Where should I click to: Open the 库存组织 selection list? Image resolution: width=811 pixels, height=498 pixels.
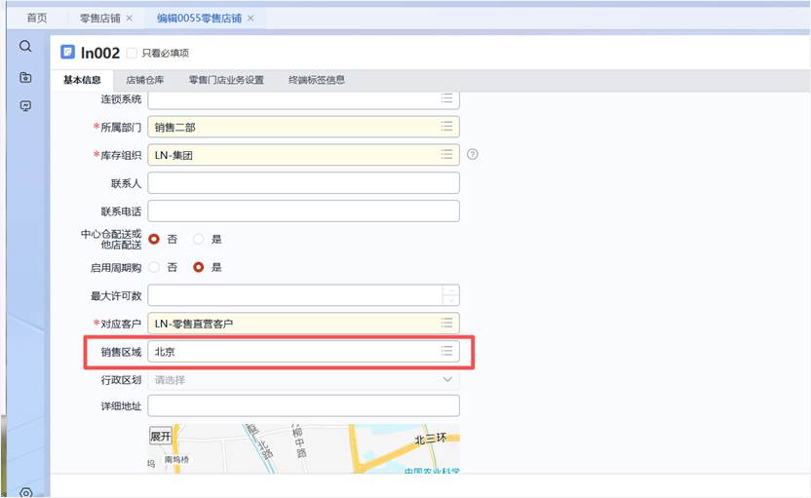click(x=446, y=155)
